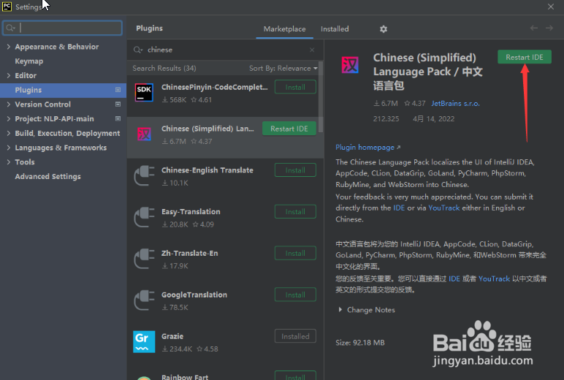
Task: Click Restart IDE in plugin details header
Action: coord(525,57)
